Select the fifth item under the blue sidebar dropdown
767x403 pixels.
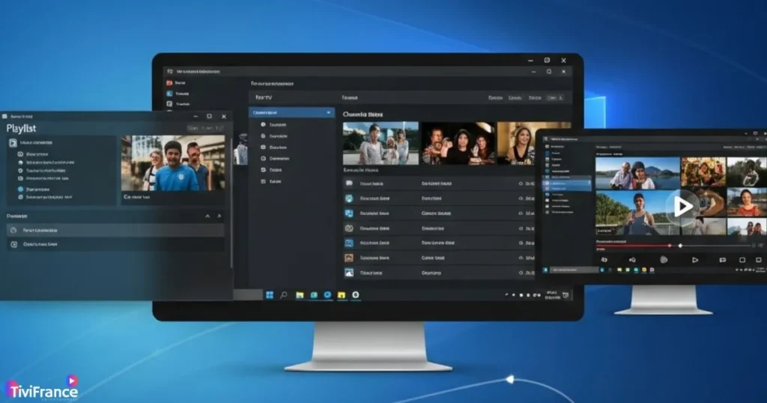pos(271,170)
